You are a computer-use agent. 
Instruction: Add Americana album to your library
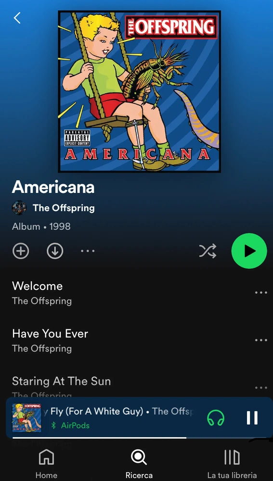point(21,251)
